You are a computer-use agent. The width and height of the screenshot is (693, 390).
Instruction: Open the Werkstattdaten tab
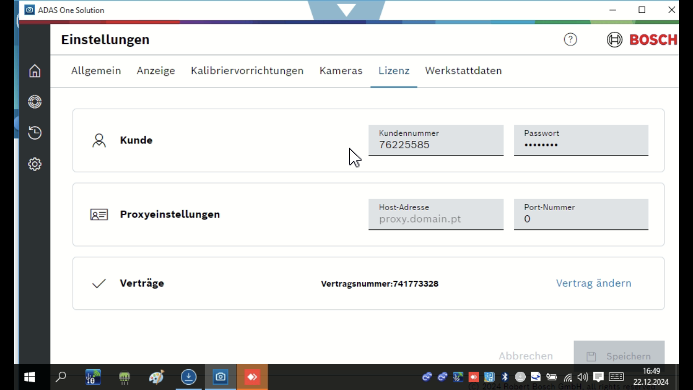(463, 71)
